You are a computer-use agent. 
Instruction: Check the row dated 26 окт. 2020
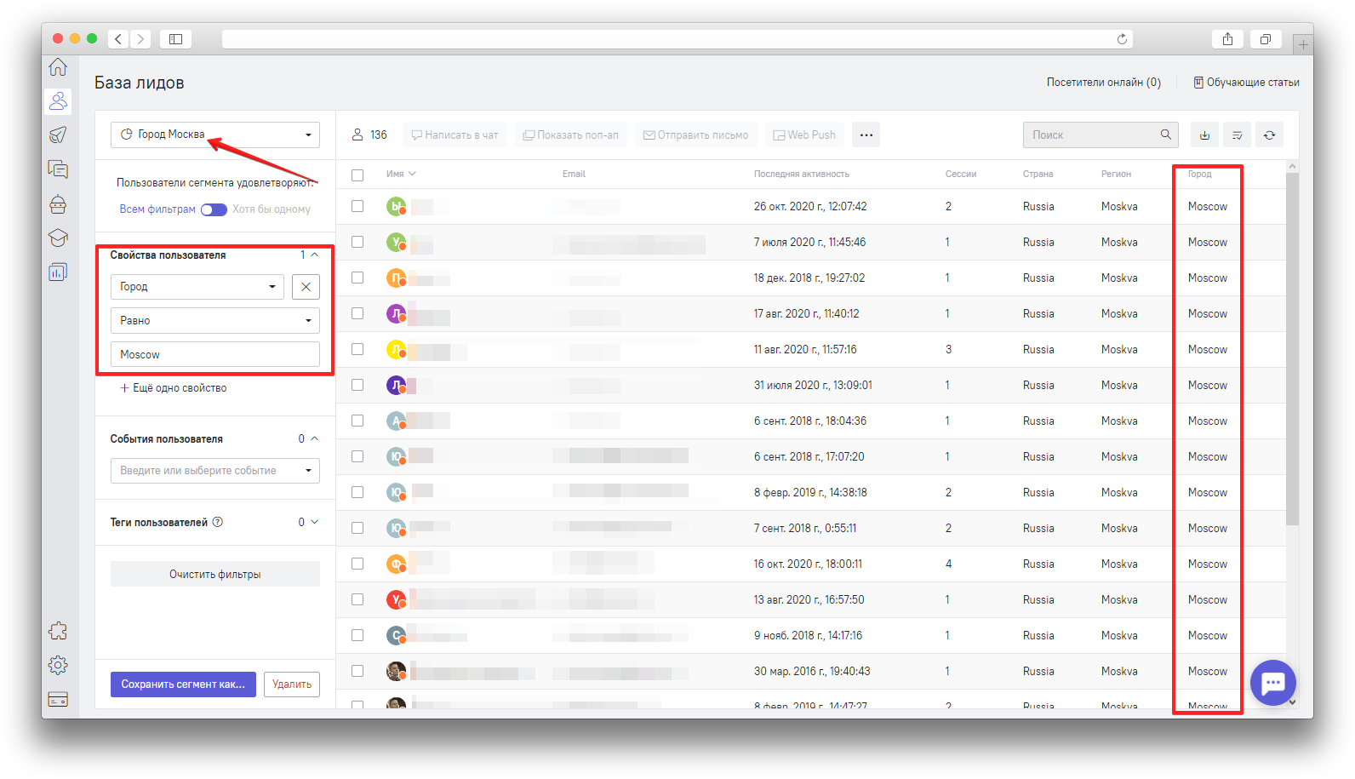357,206
